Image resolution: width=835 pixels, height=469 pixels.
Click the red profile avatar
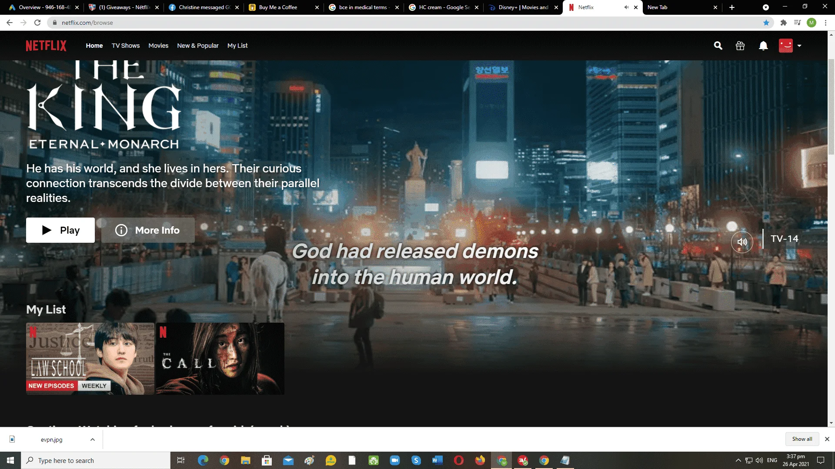point(786,46)
